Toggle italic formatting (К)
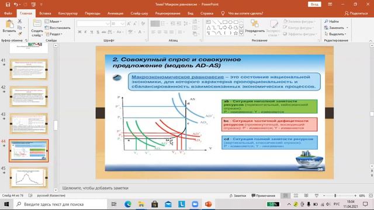This screenshot has height=210, width=374. click(86, 32)
